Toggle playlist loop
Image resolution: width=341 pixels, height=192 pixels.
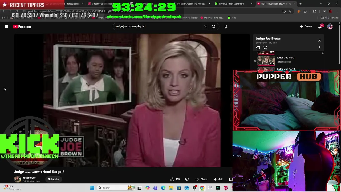[x=258, y=48]
